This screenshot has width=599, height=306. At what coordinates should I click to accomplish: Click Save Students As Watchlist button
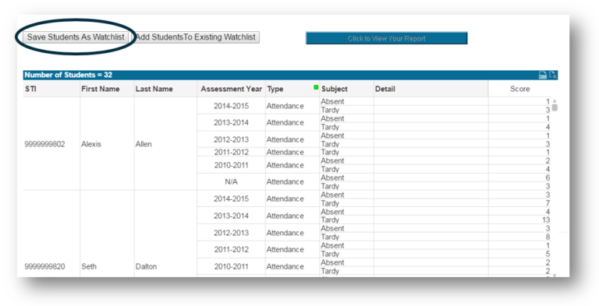76,37
